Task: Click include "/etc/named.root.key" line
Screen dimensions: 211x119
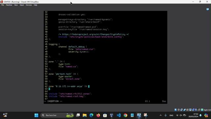Action: tap(67, 96)
